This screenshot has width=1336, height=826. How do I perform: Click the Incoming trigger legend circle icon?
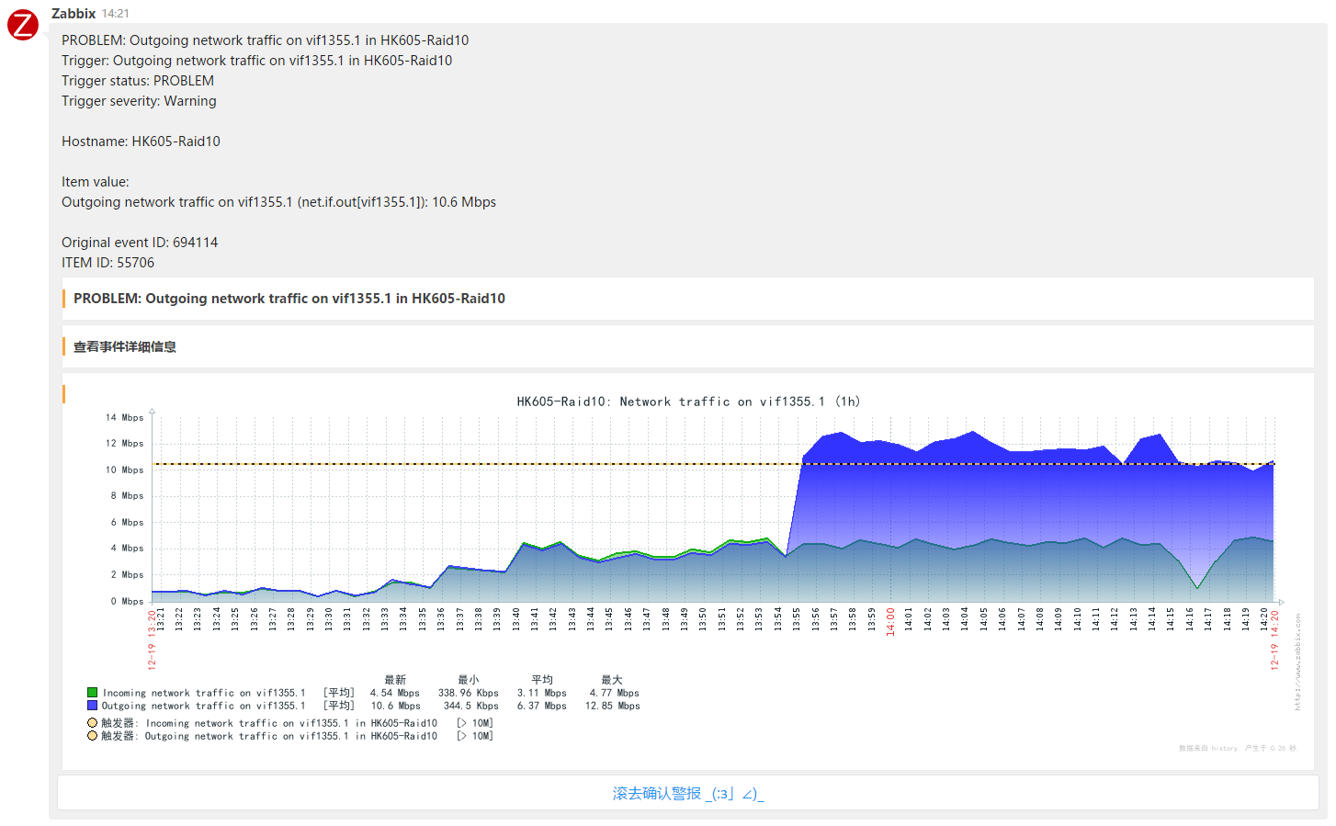92,723
